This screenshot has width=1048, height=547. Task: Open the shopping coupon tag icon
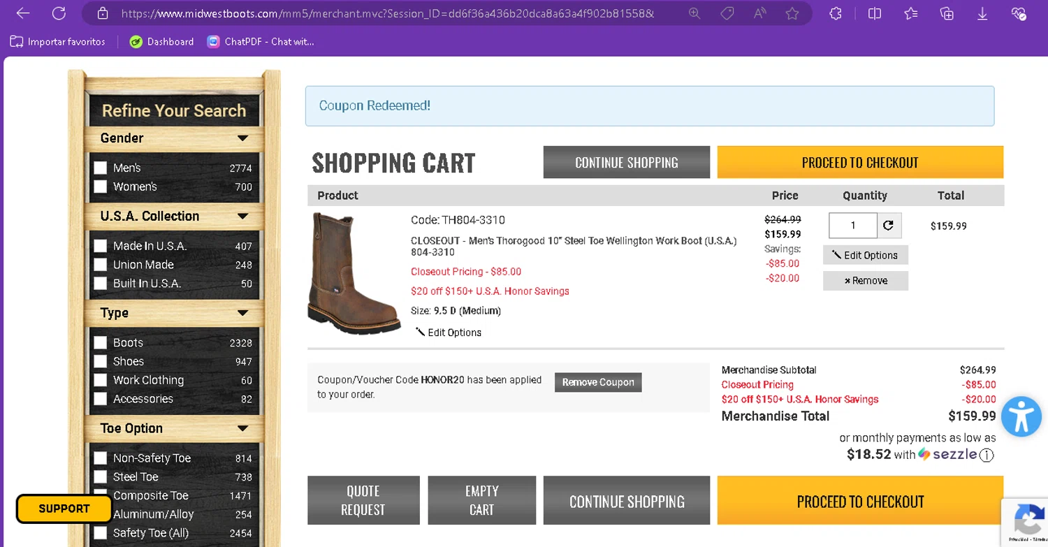point(727,13)
